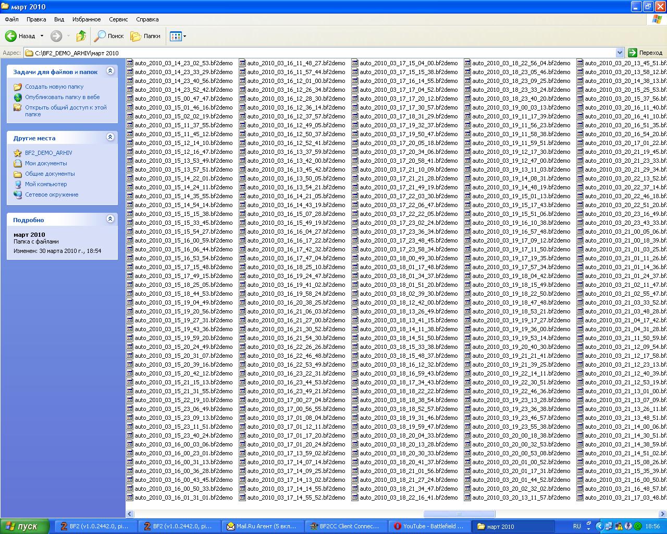667x534 pixels.
Task: Open 'Общие документы' link
Action: [50, 174]
